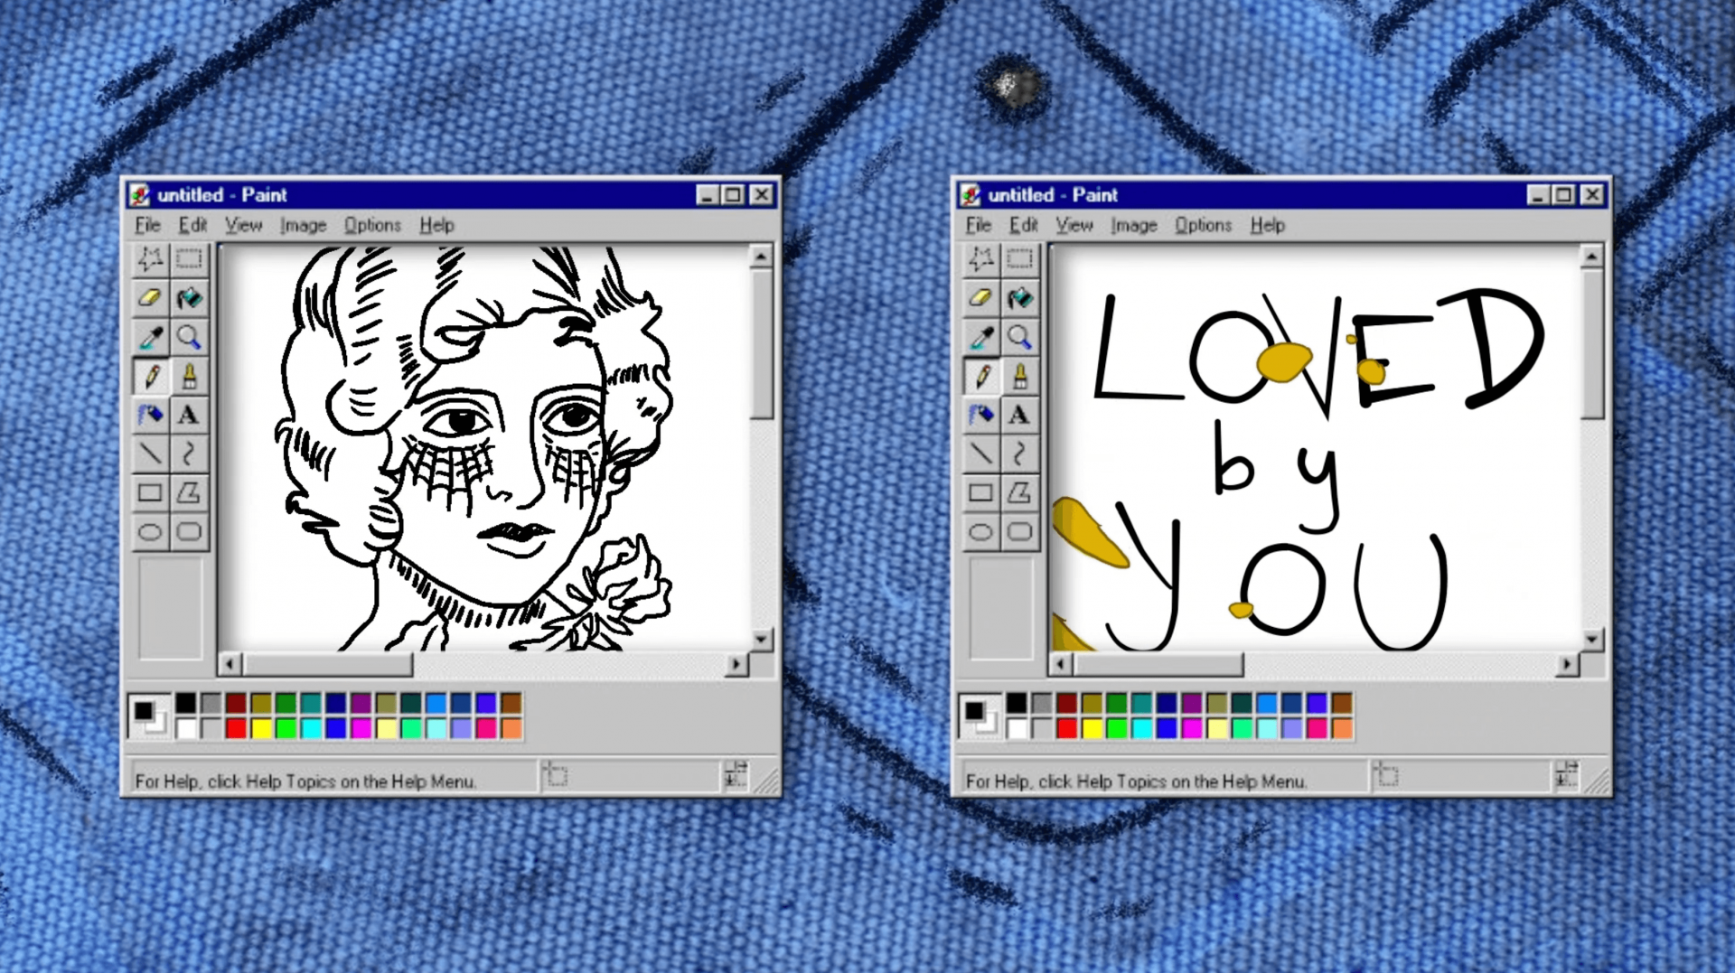Click horizontal scrollbar thumb in right Paint window

(x=1158, y=665)
